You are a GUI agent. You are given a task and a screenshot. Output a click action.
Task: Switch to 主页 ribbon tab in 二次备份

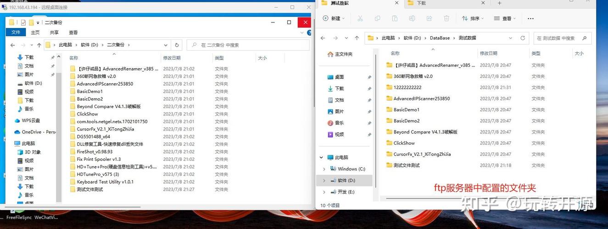click(35, 33)
